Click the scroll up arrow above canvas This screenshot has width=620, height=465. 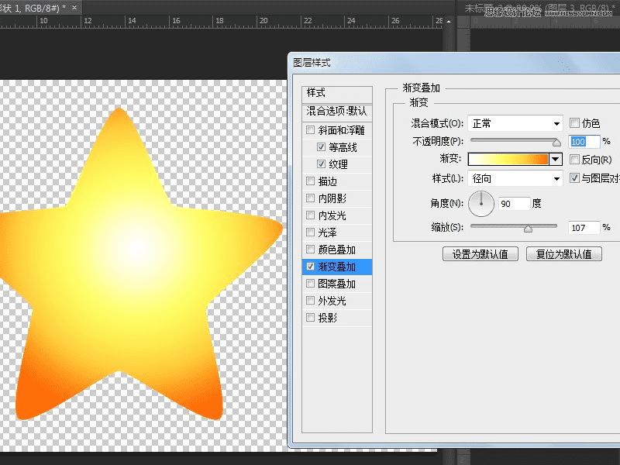[448, 22]
